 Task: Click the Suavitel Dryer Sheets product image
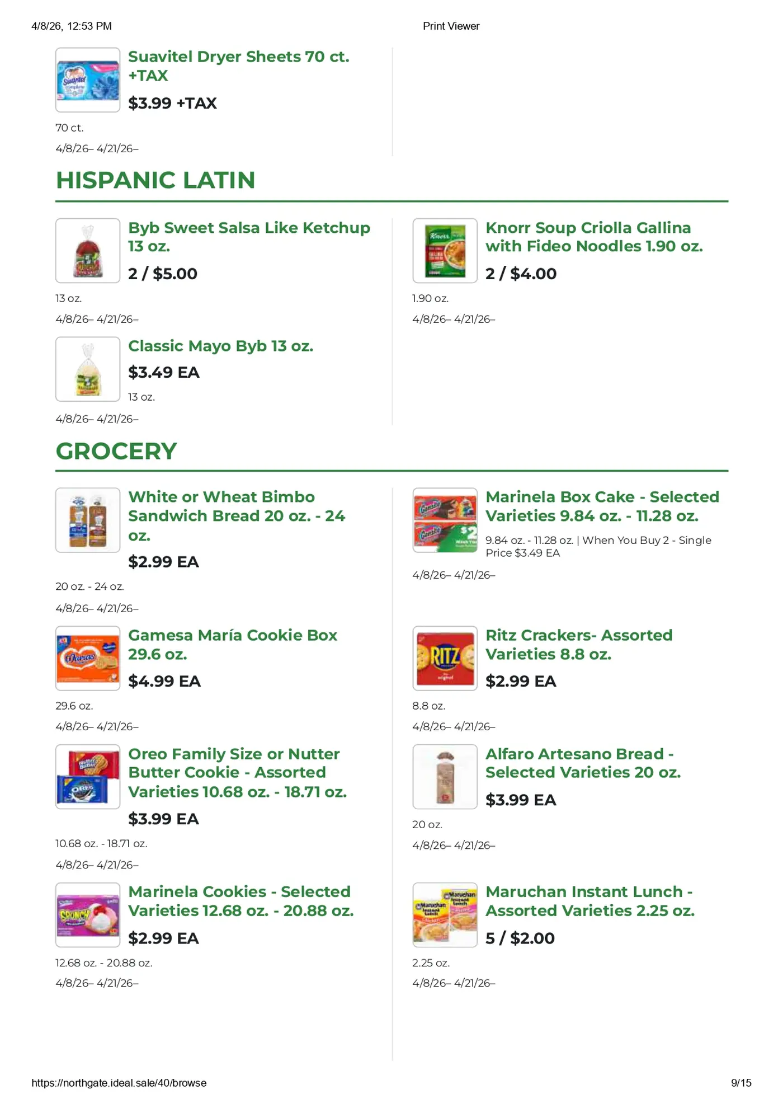[x=88, y=80]
